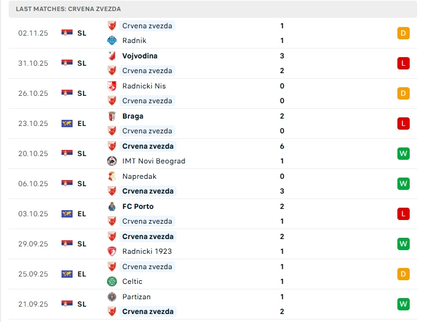Viewport: 422px width, 322px height.
Task: Open the Braga team name link
Action: [133, 116]
